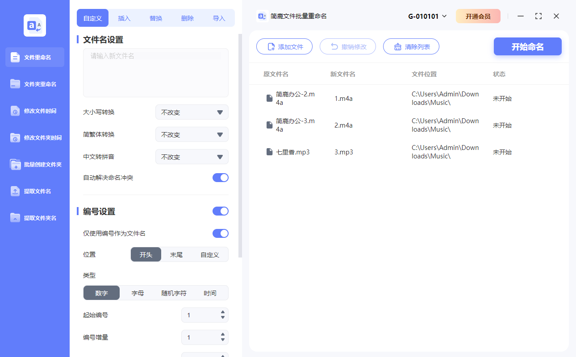Start renaming with 开始命名
576x357 pixels.
click(527, 46)
